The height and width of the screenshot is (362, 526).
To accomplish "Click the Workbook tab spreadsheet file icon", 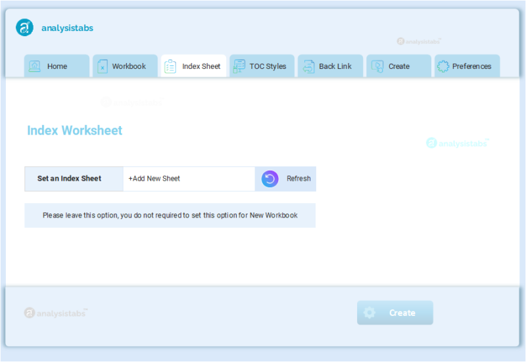I will point(103,66).
